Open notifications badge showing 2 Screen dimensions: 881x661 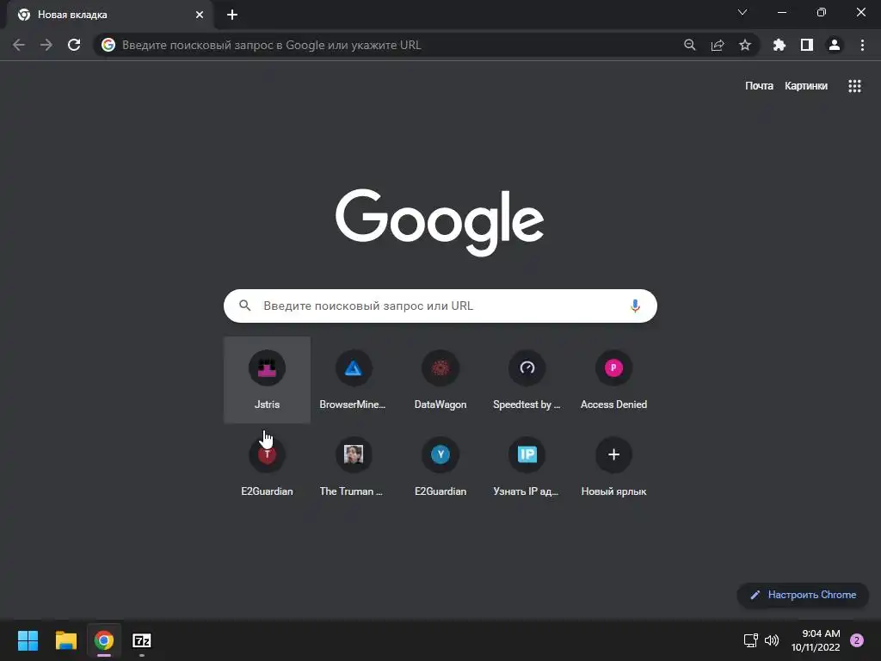(x=857, y=640)
